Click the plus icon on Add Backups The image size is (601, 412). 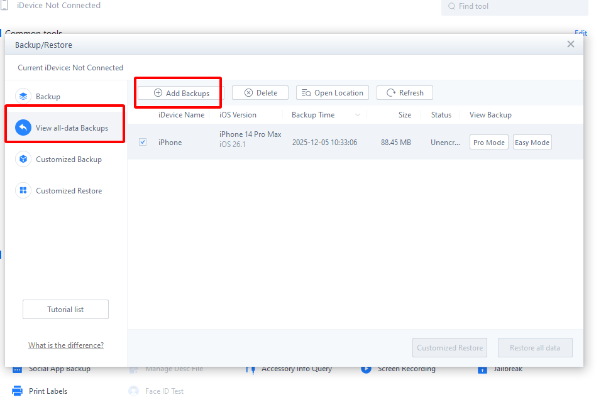tap(158, 93)
